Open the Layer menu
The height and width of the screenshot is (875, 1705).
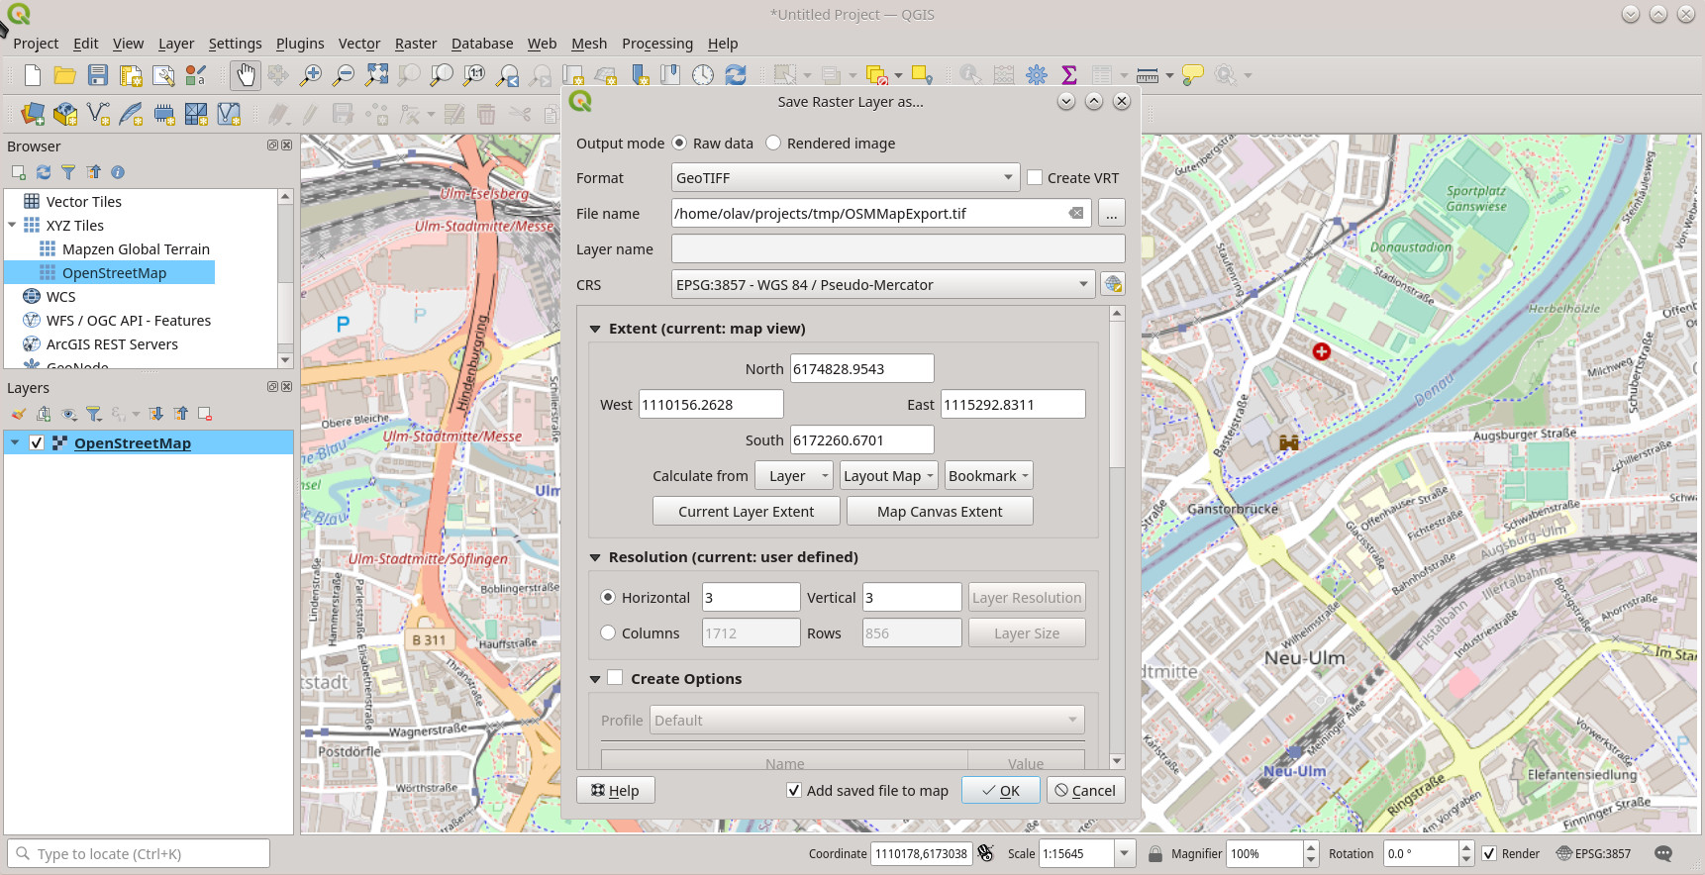click(x=176, y=44)
